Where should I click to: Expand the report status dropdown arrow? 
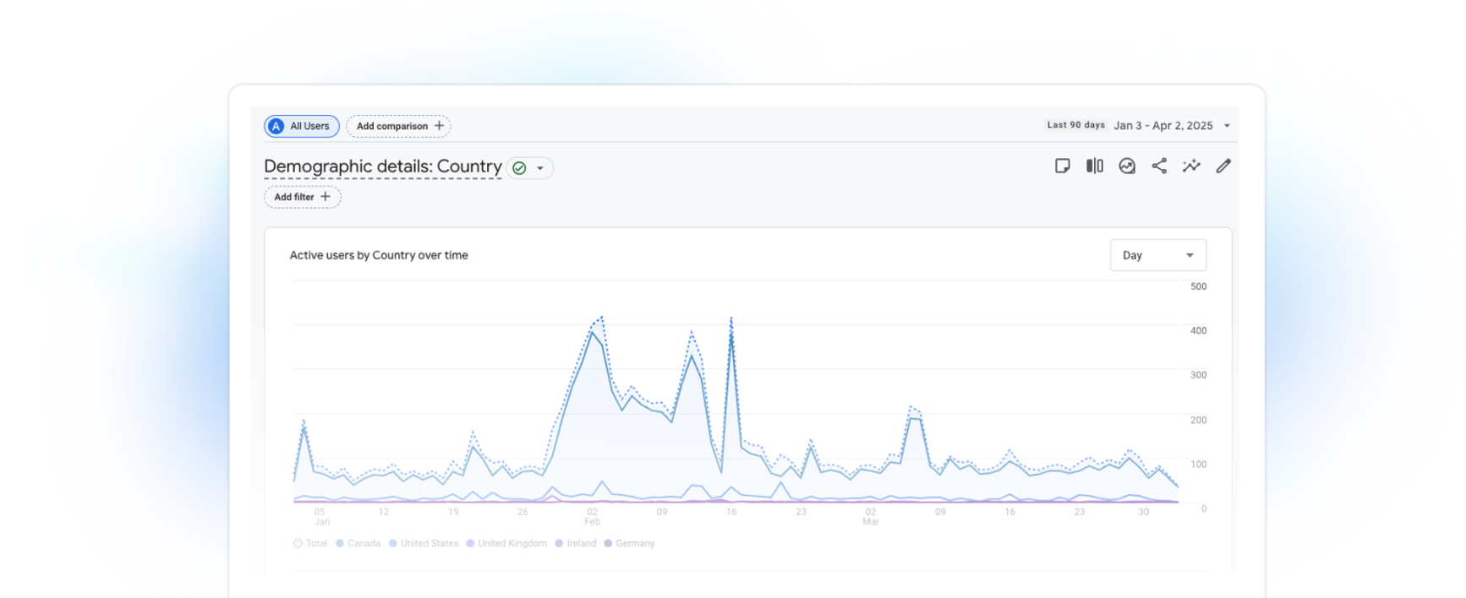click(540, 168)
